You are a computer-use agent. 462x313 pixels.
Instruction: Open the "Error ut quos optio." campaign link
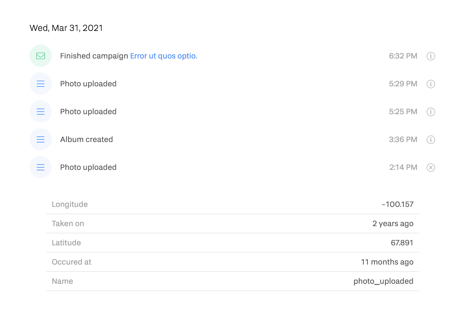[164, 56]
